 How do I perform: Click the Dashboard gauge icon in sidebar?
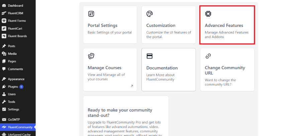(x=4, y=6)
